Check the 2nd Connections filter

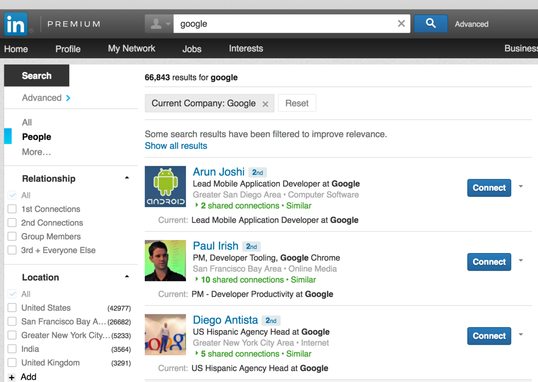[12, 222]
